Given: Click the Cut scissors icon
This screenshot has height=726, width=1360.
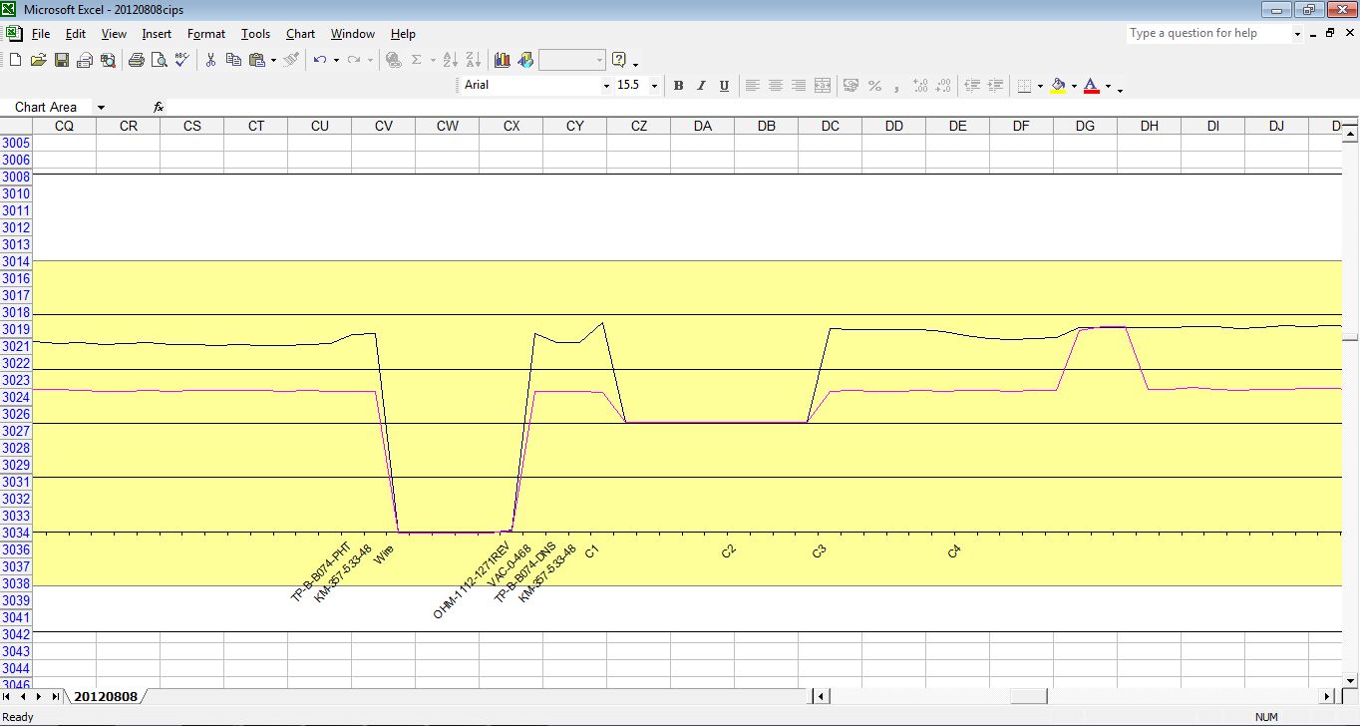Looking at the screenshot, I should (210, 60).
